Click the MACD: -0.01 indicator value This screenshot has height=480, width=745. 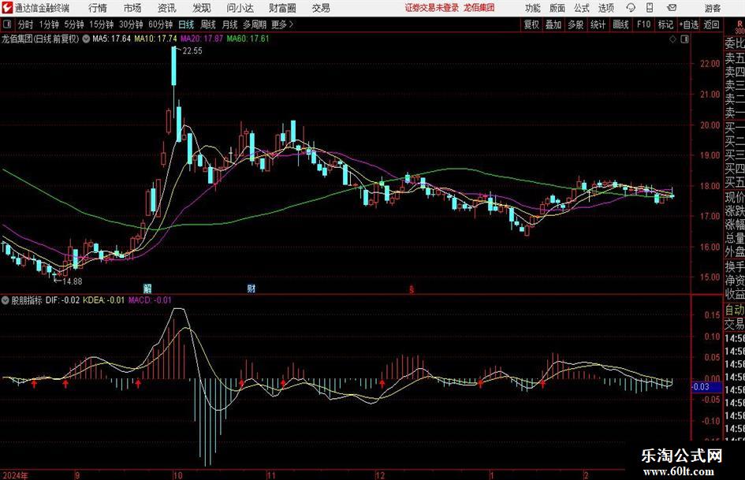(x=150, y=300)
